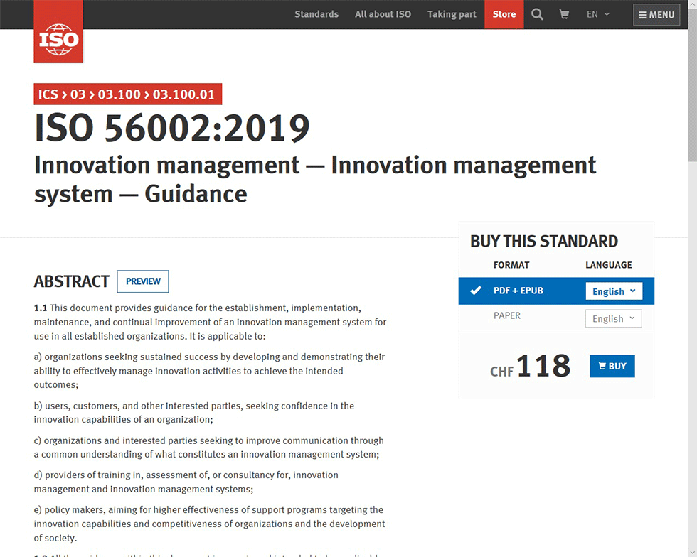Go to Standards menu item

(x=316, y=14)
